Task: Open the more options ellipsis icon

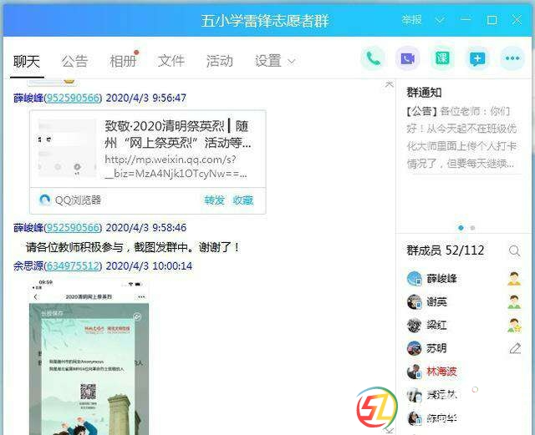Action: [511, 58]
